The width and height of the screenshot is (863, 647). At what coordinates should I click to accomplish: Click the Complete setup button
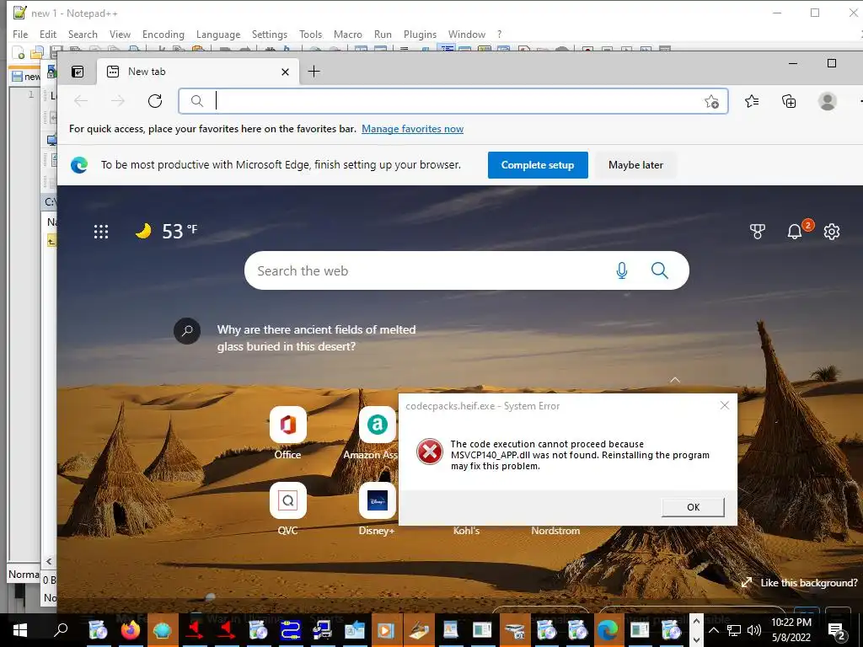click(538, 165)
